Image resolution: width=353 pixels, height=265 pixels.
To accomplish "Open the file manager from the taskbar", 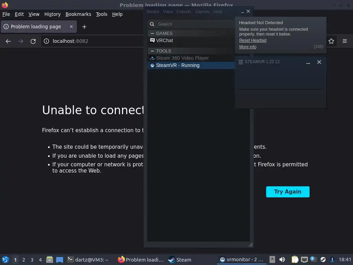I will click(50, 259).
